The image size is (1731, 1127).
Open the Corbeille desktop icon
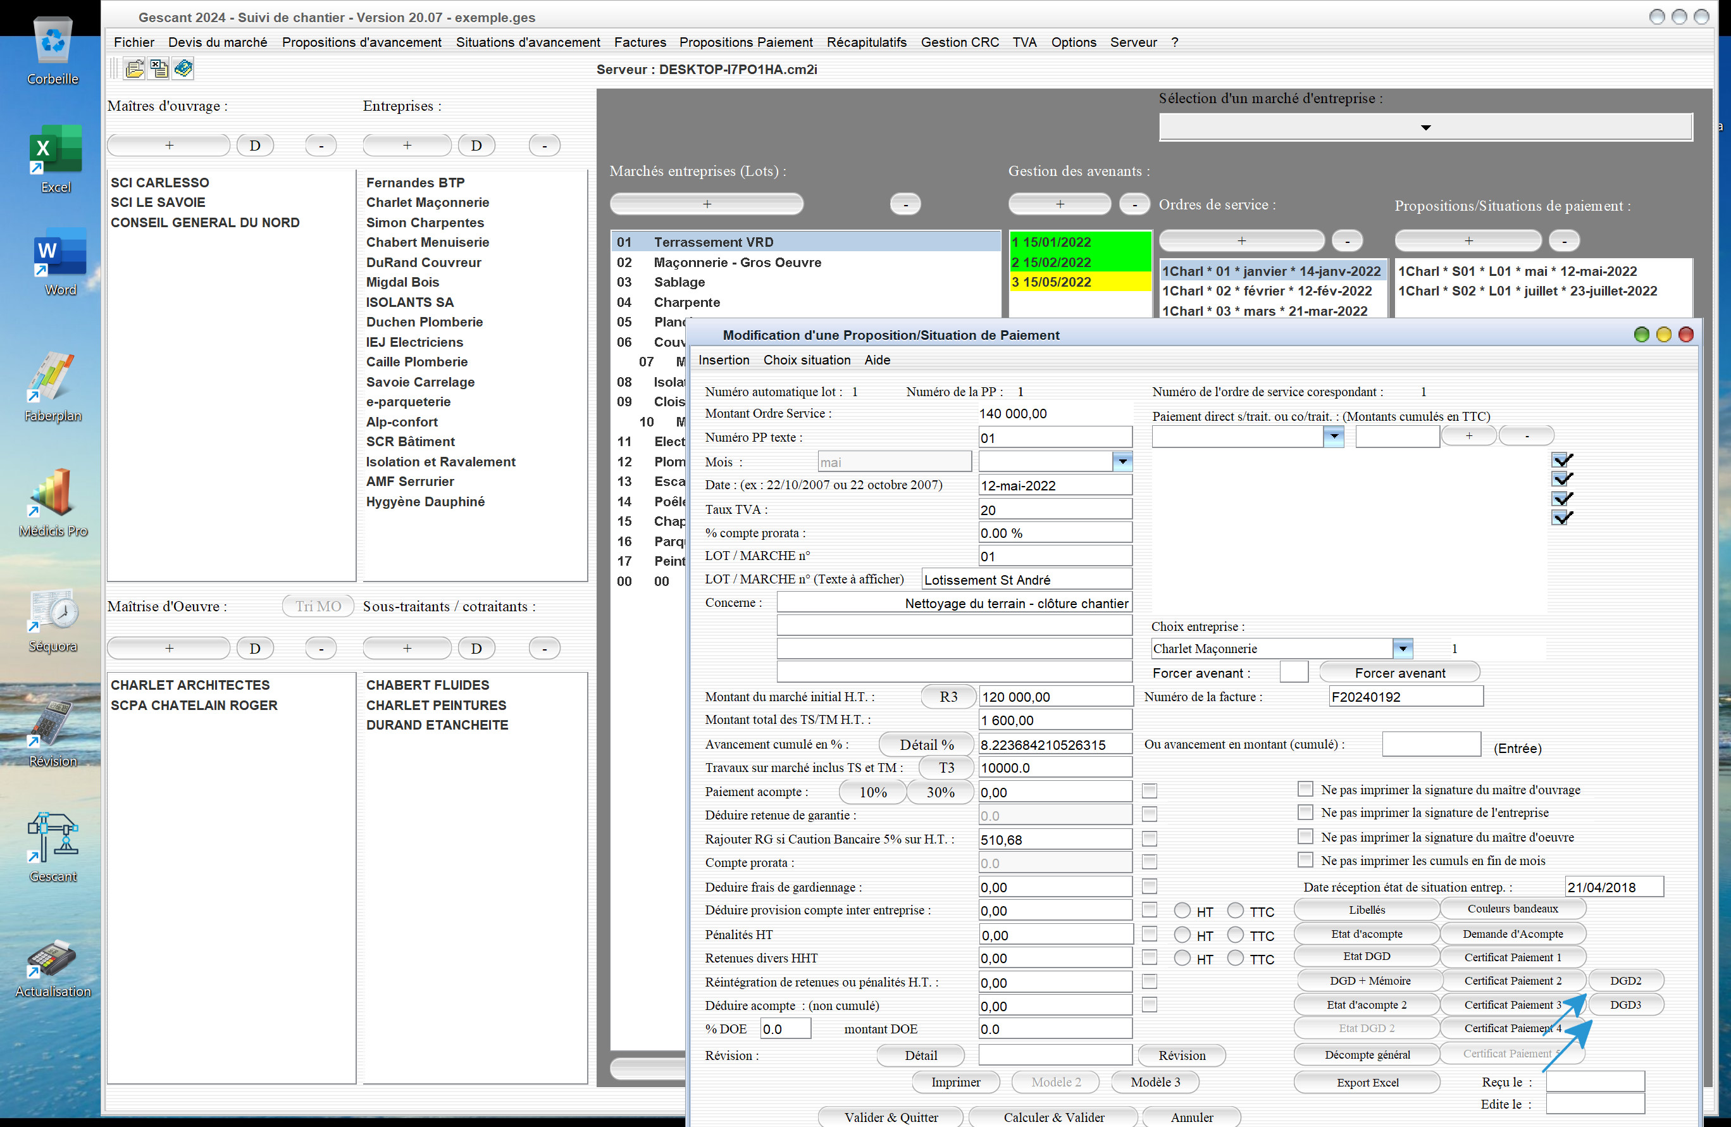click(53, 52)
